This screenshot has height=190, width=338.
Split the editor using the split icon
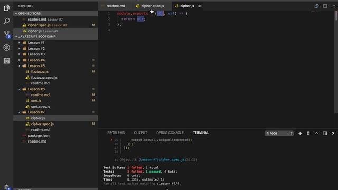tap(325, 6)
